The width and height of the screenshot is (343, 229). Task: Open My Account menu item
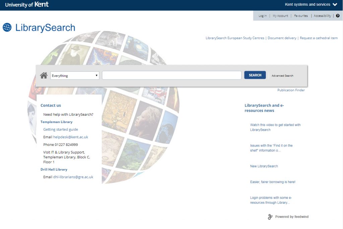point(280,16)
